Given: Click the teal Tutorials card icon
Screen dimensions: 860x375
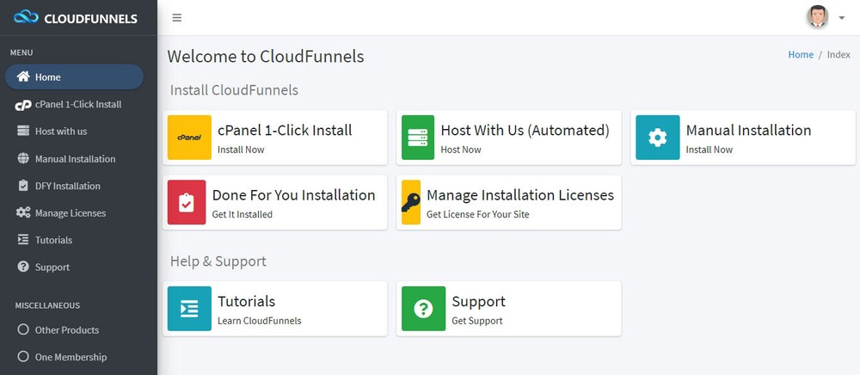Looking at the screenshot, I should 189,309.
